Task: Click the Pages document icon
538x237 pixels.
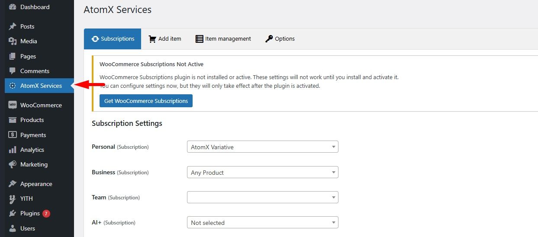Action: [13, 56]
